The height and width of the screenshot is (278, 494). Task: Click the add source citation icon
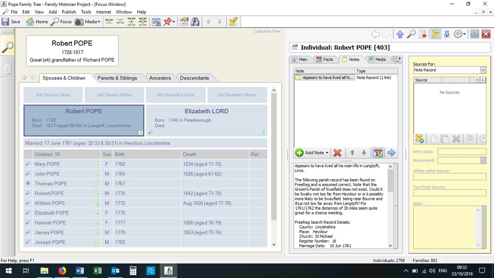tap(419, 138)
